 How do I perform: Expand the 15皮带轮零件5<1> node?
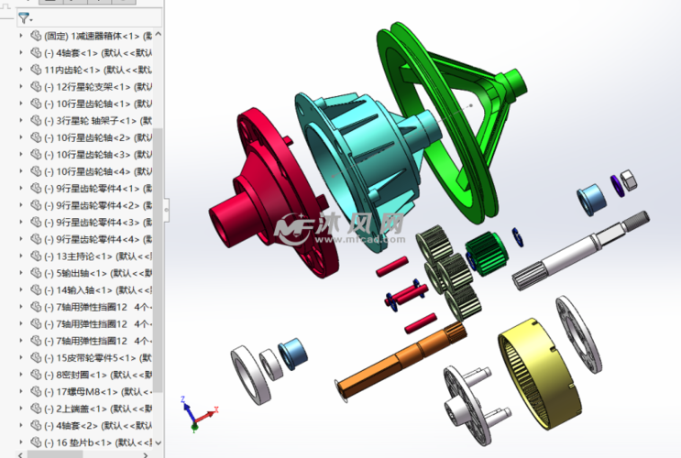point(22,357)
